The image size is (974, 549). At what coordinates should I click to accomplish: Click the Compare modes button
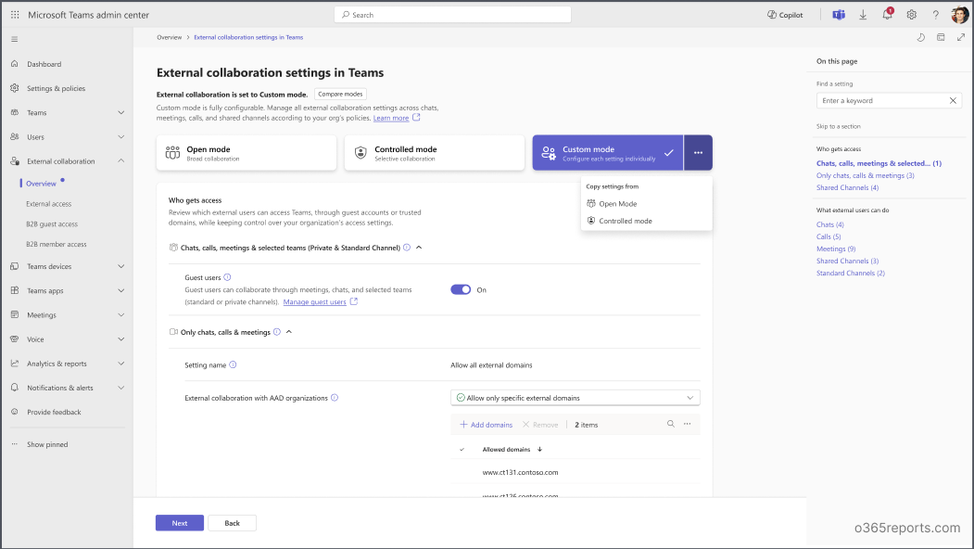(x=340, y=94)
